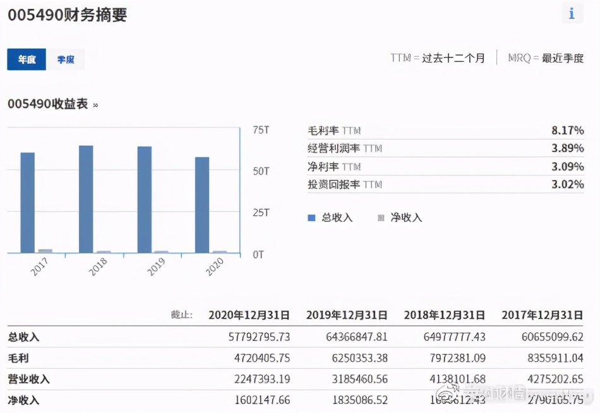The image size is (600, 413).
Task: Click the 005490财务摘要 page title
Action: point(66,15)
